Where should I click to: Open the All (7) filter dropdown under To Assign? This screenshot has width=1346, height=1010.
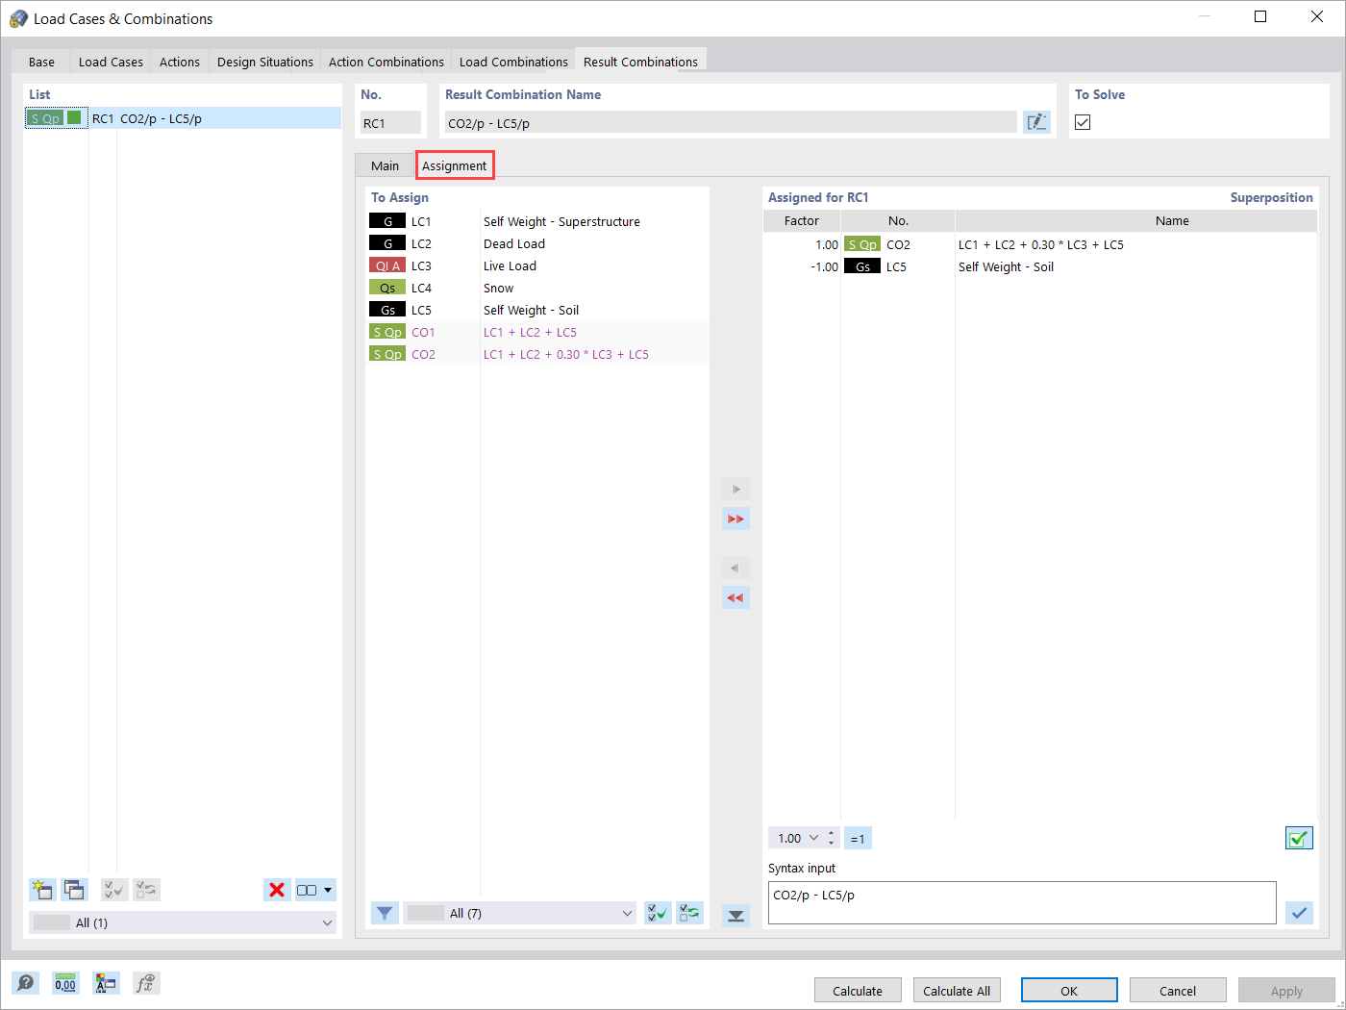click(519, 913)
